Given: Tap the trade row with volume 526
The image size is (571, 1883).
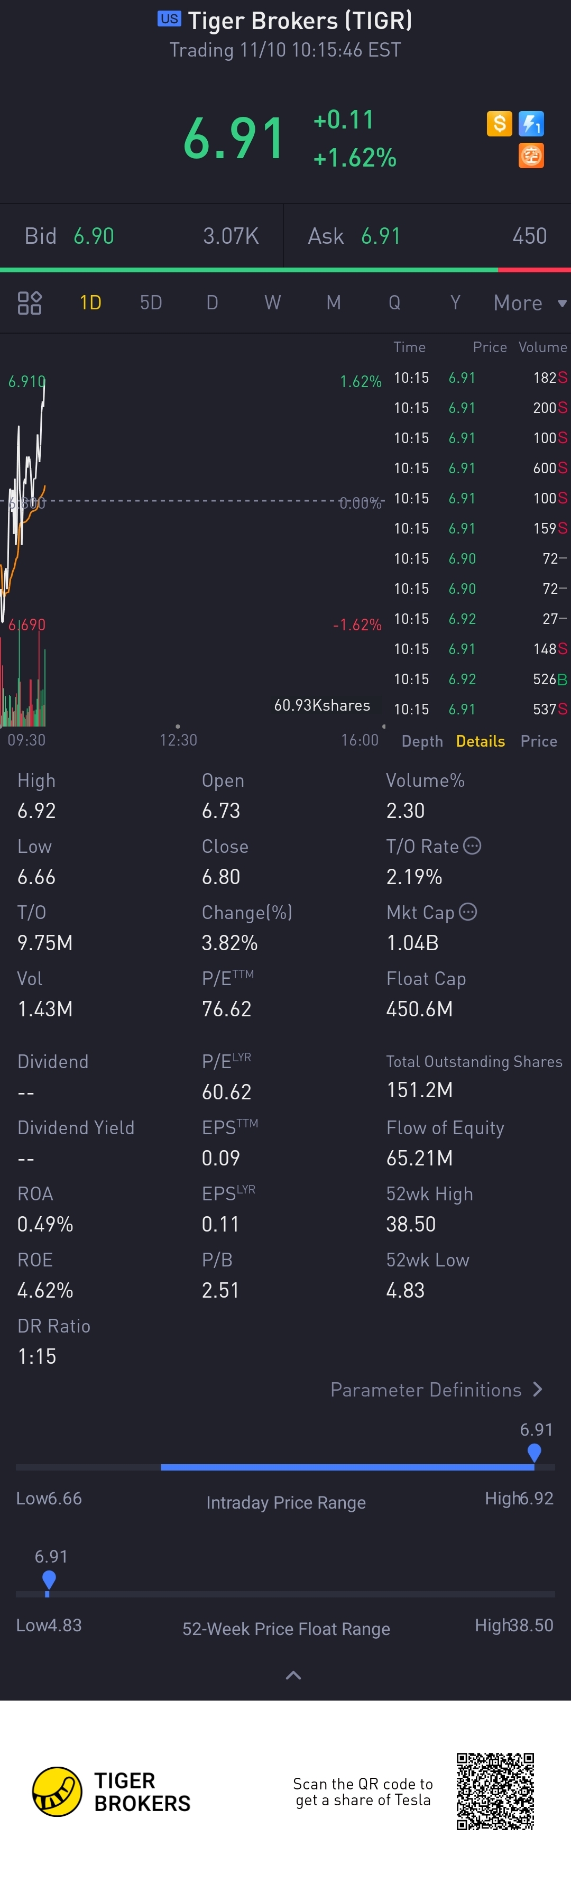Looking at the screenshot, I should (480, 679).
